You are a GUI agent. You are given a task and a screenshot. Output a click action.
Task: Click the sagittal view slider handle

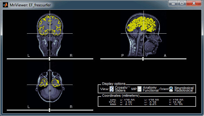143,59
